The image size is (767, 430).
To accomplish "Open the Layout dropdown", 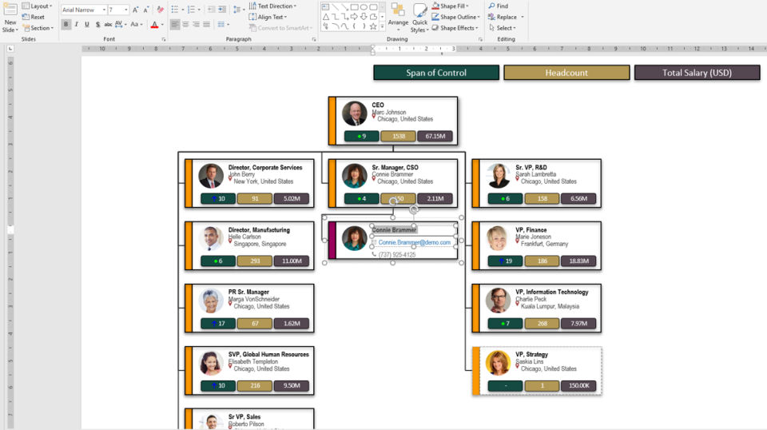I will click(x=38, y=6).
